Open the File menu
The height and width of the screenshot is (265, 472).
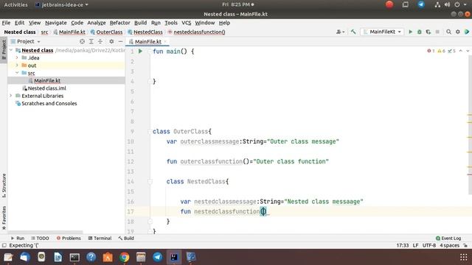point(6,23)
